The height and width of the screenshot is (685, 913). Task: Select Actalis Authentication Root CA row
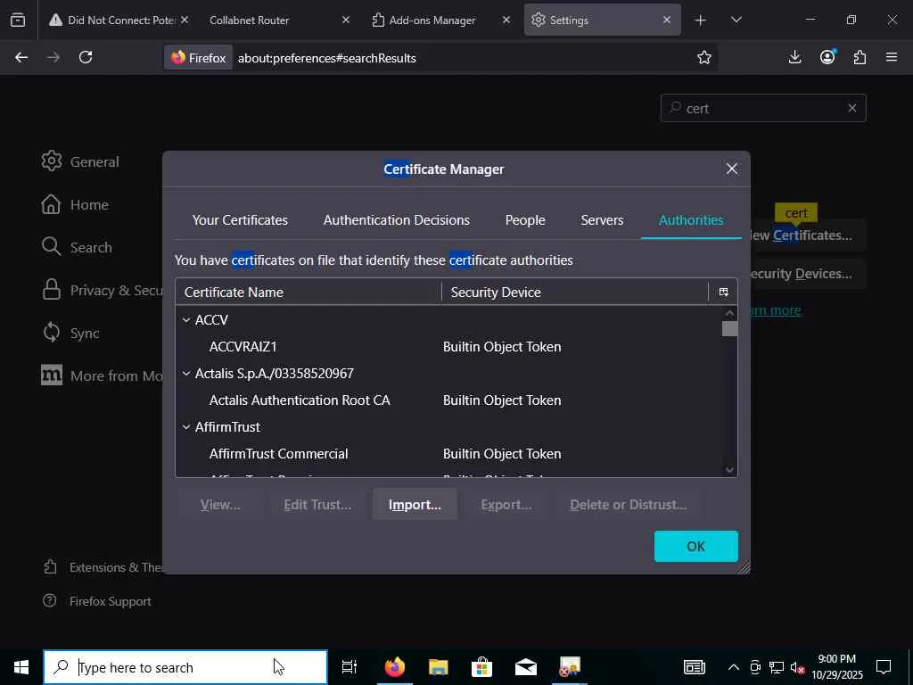450,400
